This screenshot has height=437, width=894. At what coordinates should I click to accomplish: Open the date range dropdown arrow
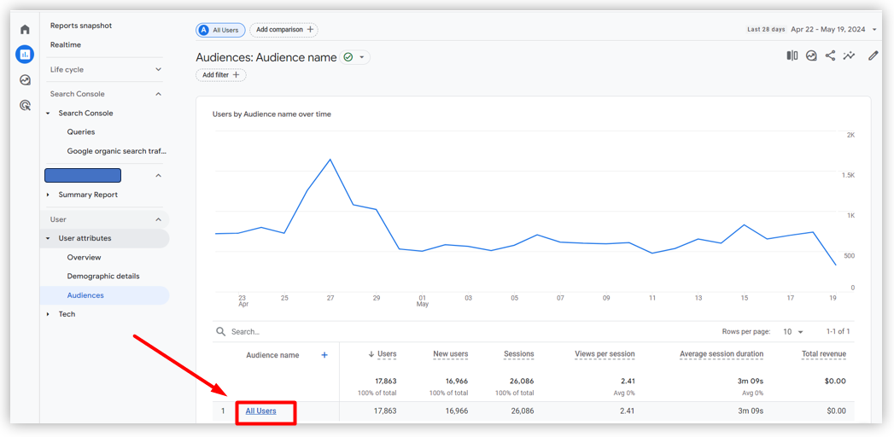pos(874,30)
